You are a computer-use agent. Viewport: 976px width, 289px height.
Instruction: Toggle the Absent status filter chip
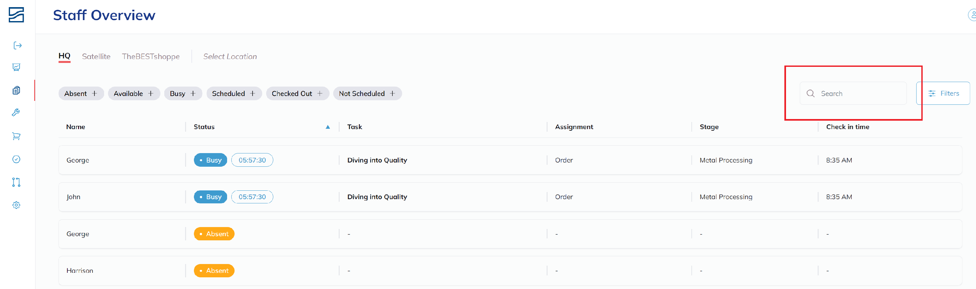[81, 93]
